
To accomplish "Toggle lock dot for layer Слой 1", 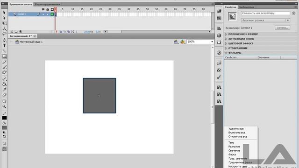I will point(48,14).
